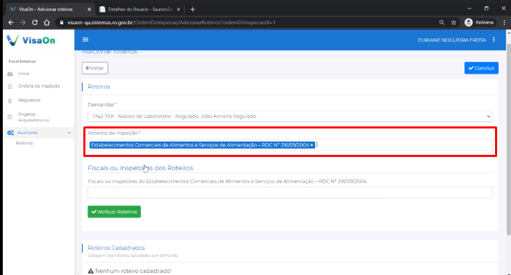511x275 pixels.
Task: Click the padlock site info icon
Action: (x=62, y=22)
